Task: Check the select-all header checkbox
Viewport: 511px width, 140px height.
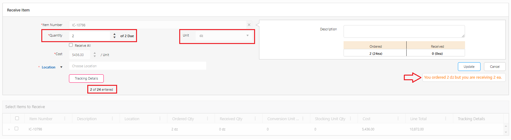Action: pyautogui.click(x=17, y=118)
